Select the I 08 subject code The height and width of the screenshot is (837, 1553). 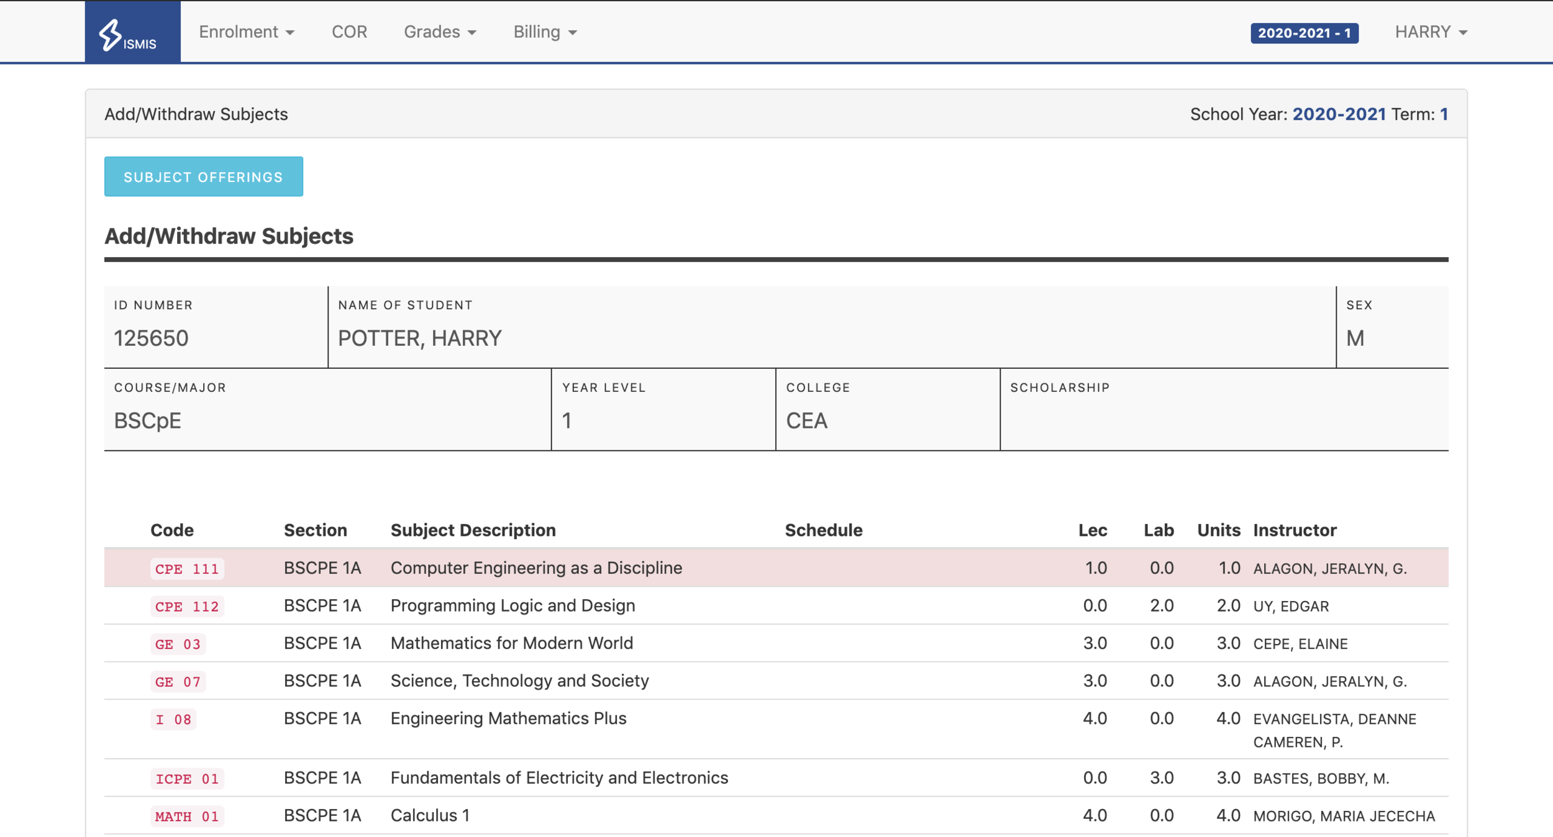173,719
